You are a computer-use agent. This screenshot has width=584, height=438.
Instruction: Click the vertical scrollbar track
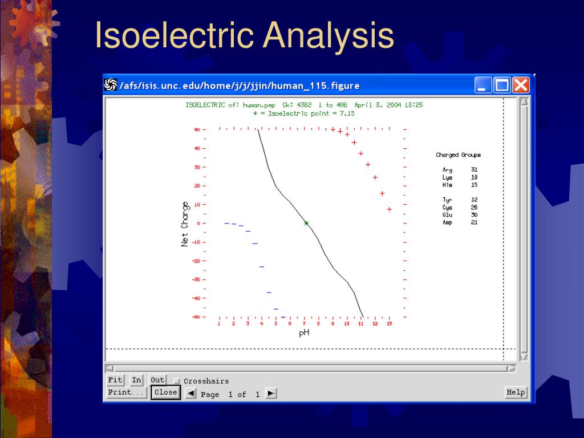pyautogui.click(x=524, y=229)
